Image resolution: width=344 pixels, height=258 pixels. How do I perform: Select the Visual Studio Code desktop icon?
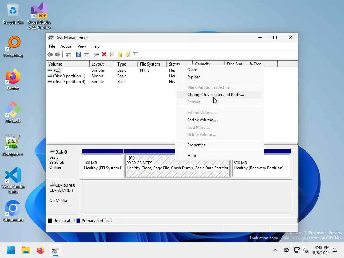(13, 180)
